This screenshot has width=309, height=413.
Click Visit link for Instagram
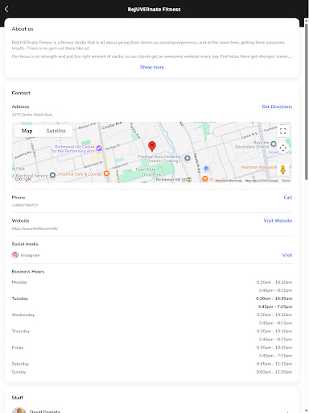tap(287, 255)
